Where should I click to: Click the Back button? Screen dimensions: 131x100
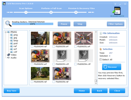coord(100,91)
